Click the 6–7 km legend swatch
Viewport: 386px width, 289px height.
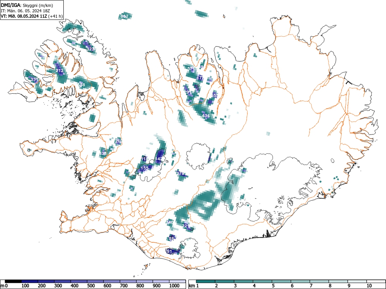(300, 281)
